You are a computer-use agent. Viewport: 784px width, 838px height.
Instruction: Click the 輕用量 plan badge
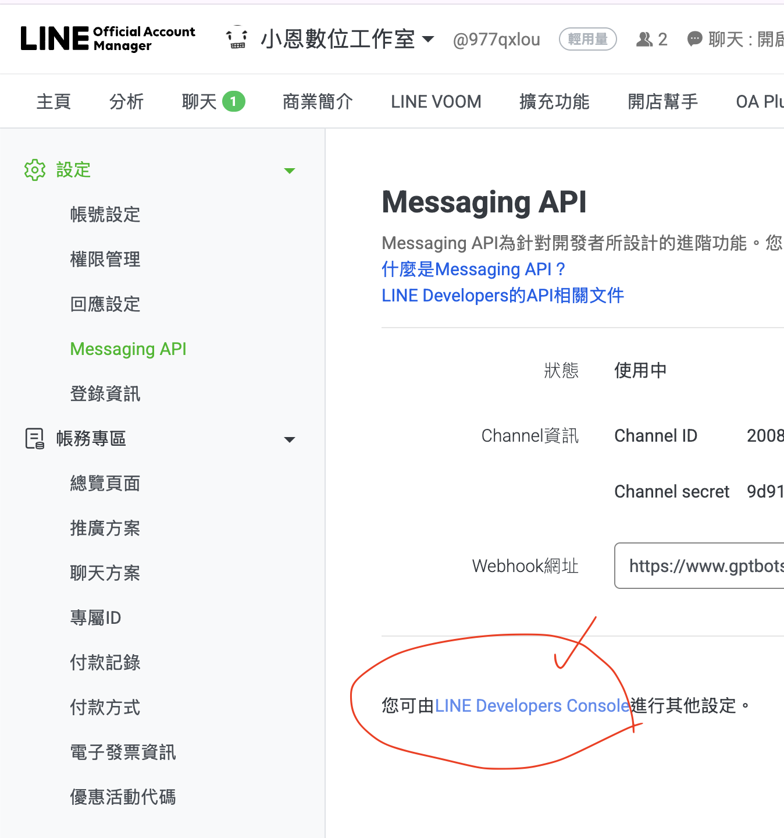(x=587, y=39)
